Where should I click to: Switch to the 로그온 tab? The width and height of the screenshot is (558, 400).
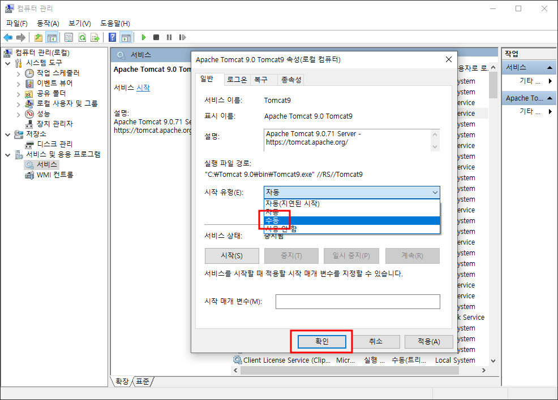pyautogui.click(x=237, y=80)
